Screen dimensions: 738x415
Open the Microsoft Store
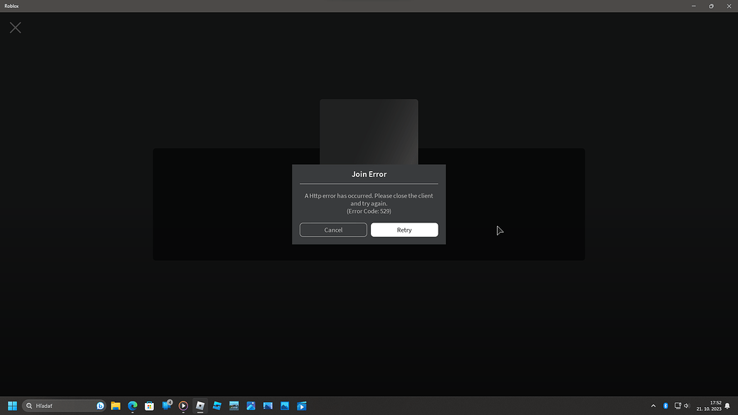(x=150, y=405)
